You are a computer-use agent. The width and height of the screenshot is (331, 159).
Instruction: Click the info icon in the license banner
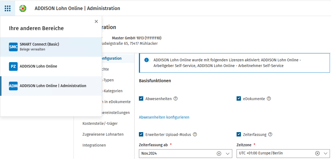coord(147,60)
